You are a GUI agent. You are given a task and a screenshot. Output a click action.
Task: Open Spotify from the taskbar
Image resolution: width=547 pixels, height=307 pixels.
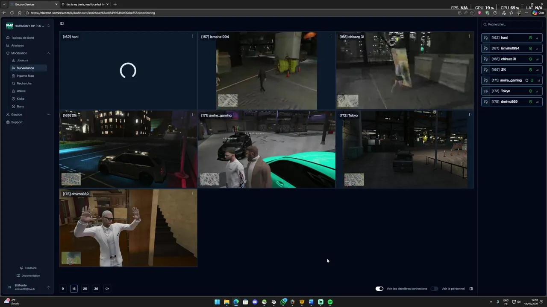click(330, 302)
